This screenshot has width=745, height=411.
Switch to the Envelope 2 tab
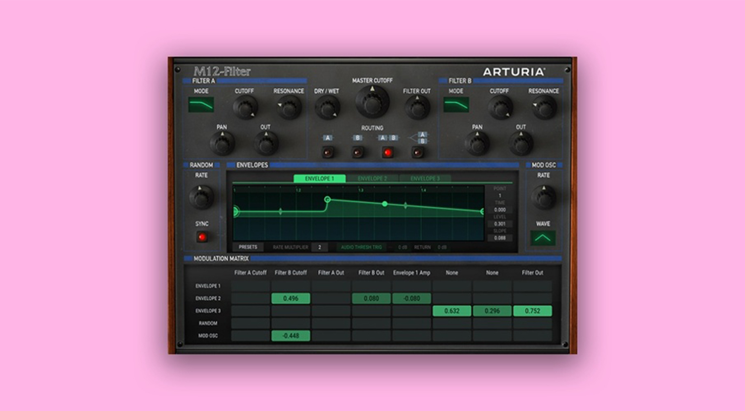[x=372, y=178]
